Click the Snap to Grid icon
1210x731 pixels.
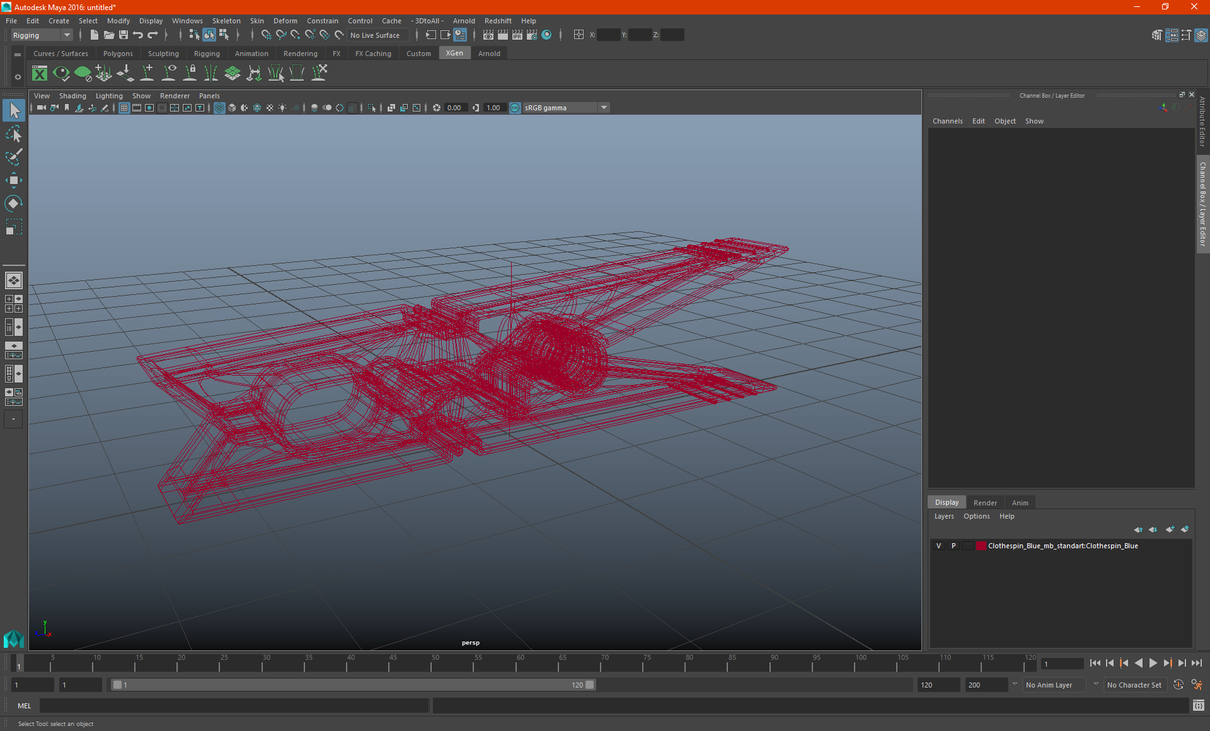click(x=266, y=35)
